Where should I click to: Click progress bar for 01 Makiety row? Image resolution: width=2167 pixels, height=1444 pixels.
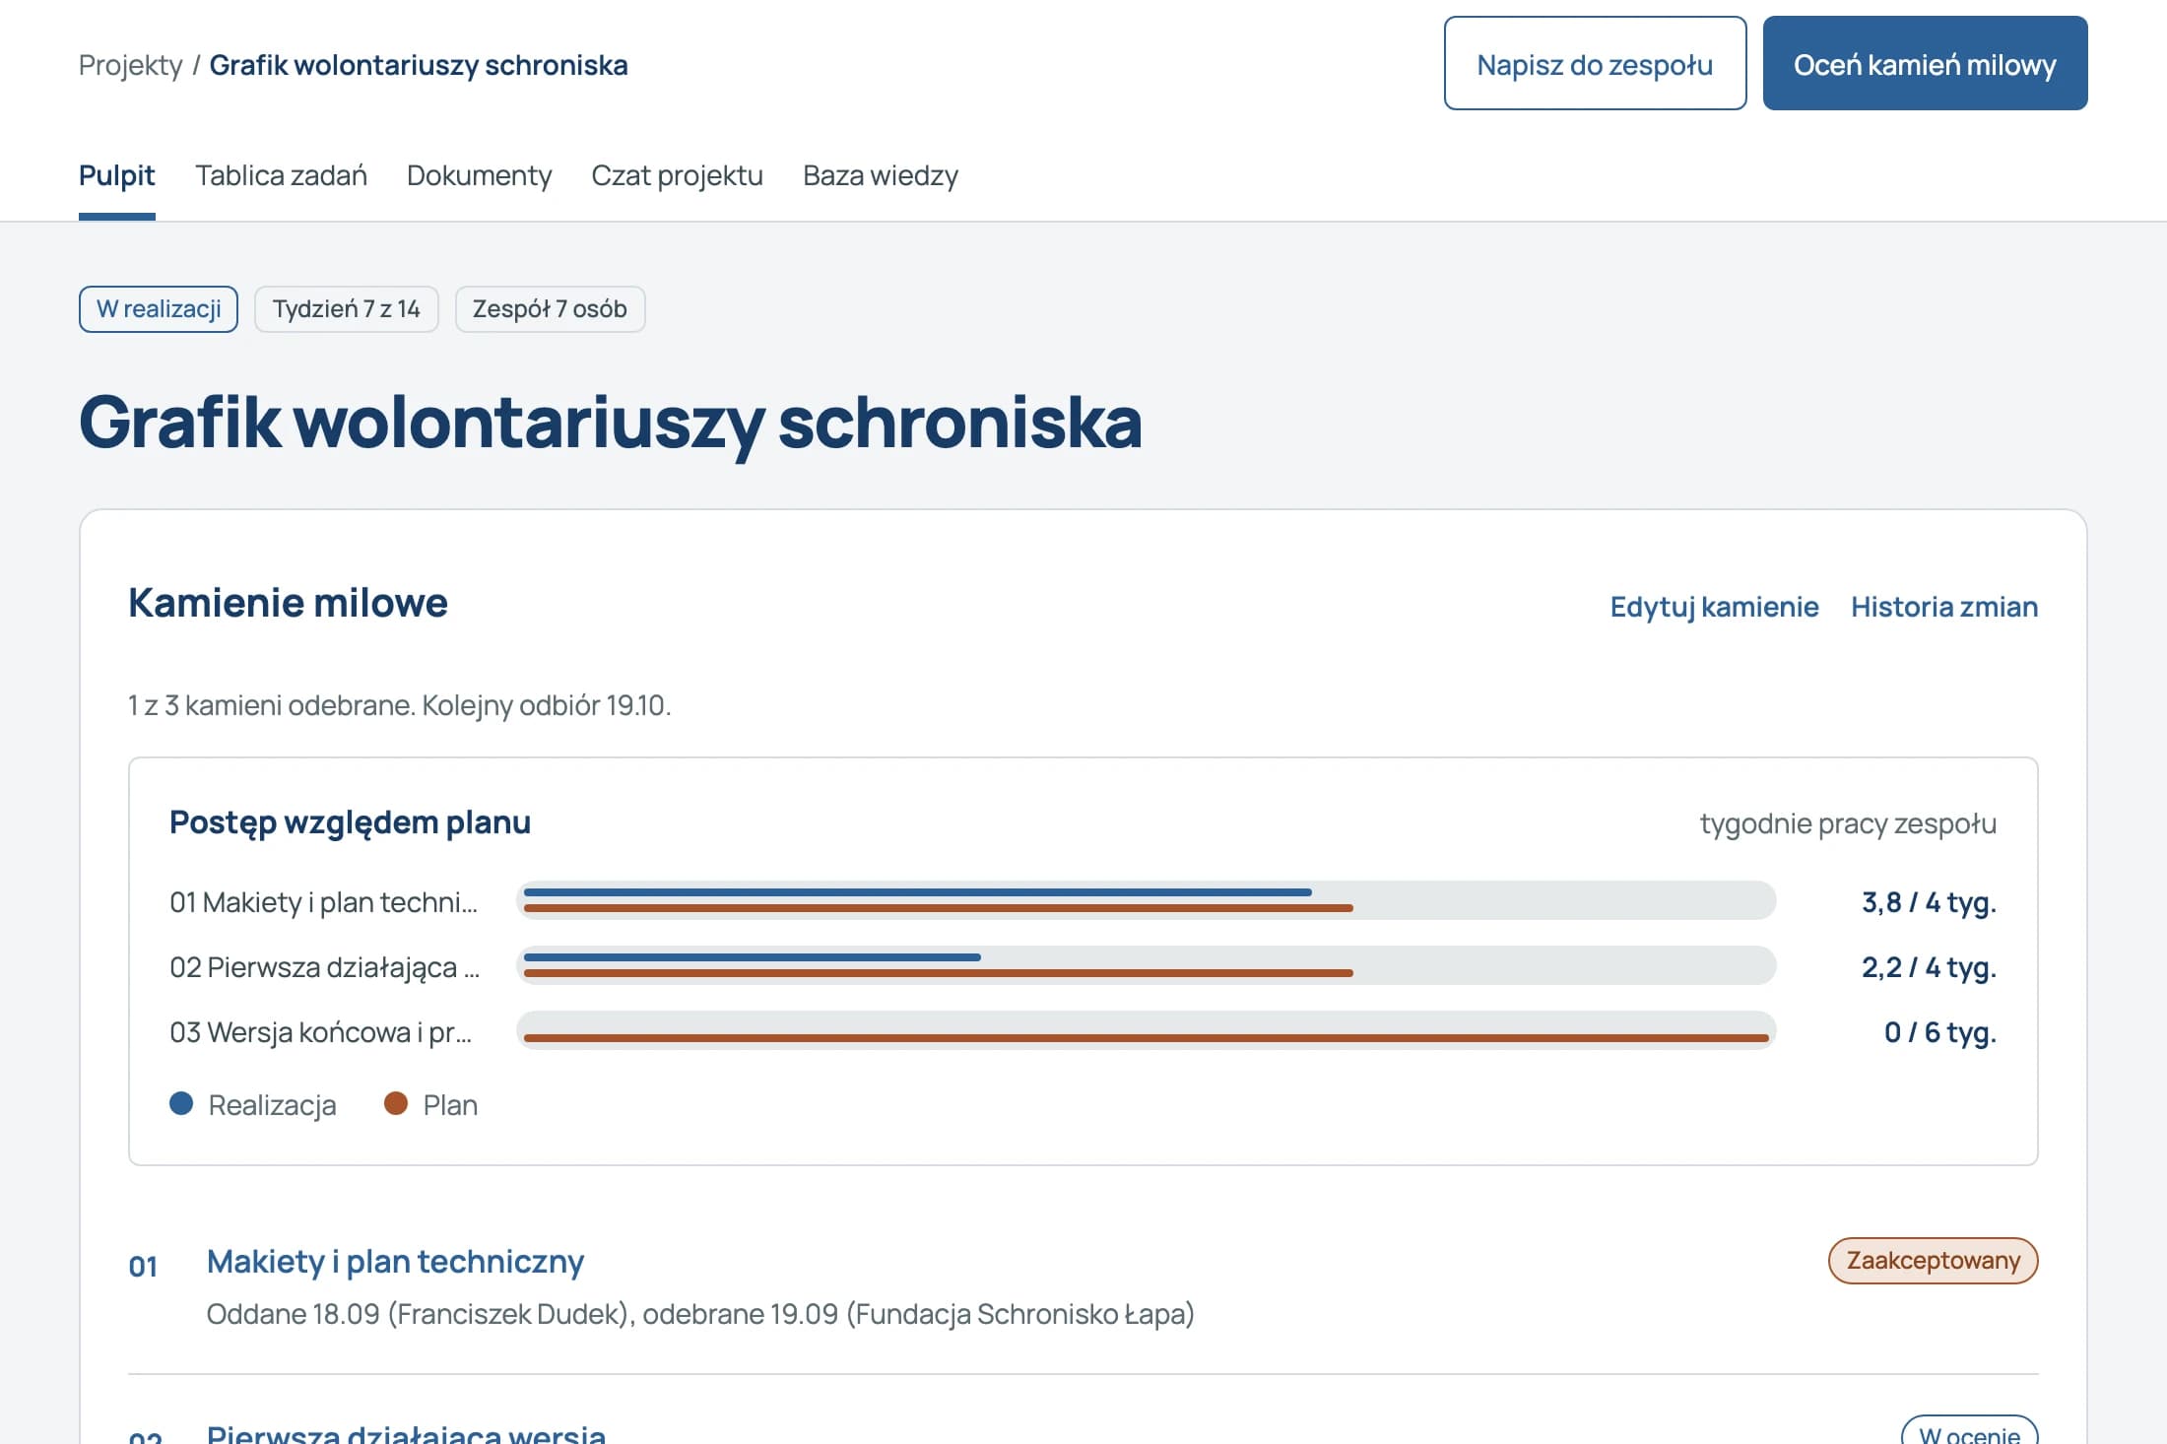pyautogui.click(x=1146, y=900)
